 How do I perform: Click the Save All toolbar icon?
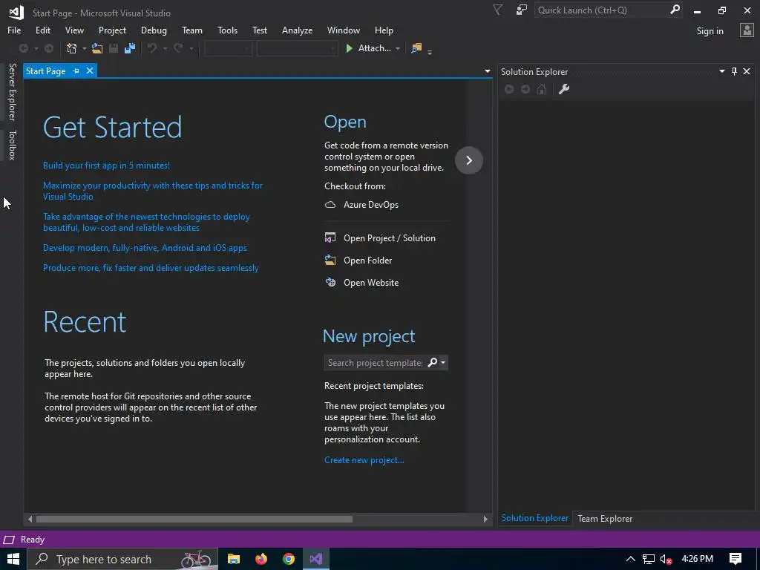click(130, 48)
